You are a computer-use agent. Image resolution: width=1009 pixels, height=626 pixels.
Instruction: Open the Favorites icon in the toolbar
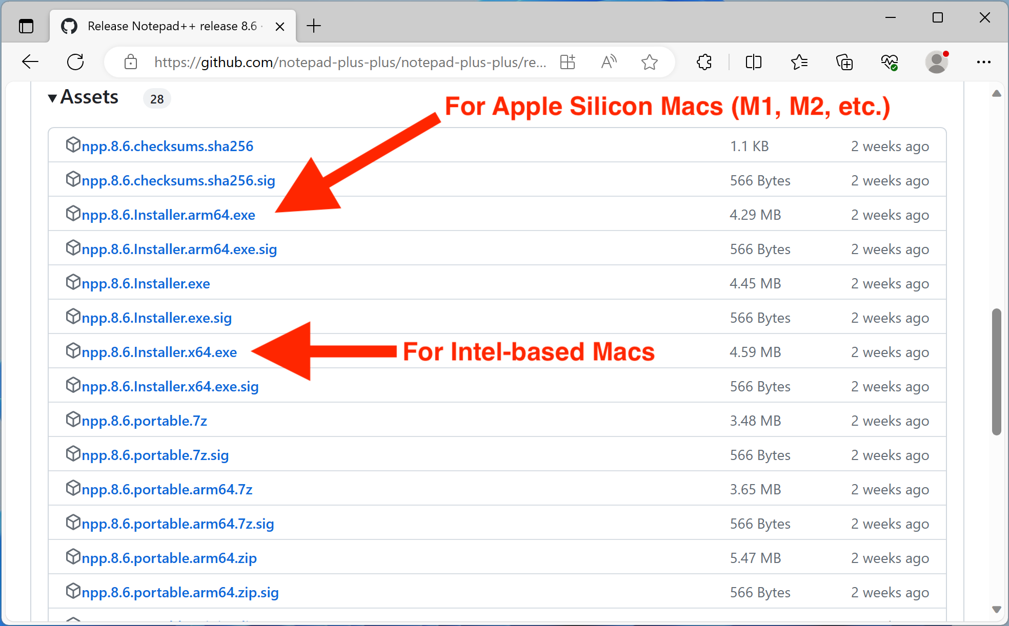tap(799, 62)
